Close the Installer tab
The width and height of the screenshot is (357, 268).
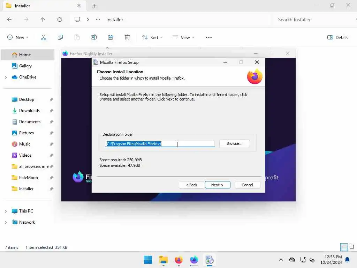click(79, 6)
